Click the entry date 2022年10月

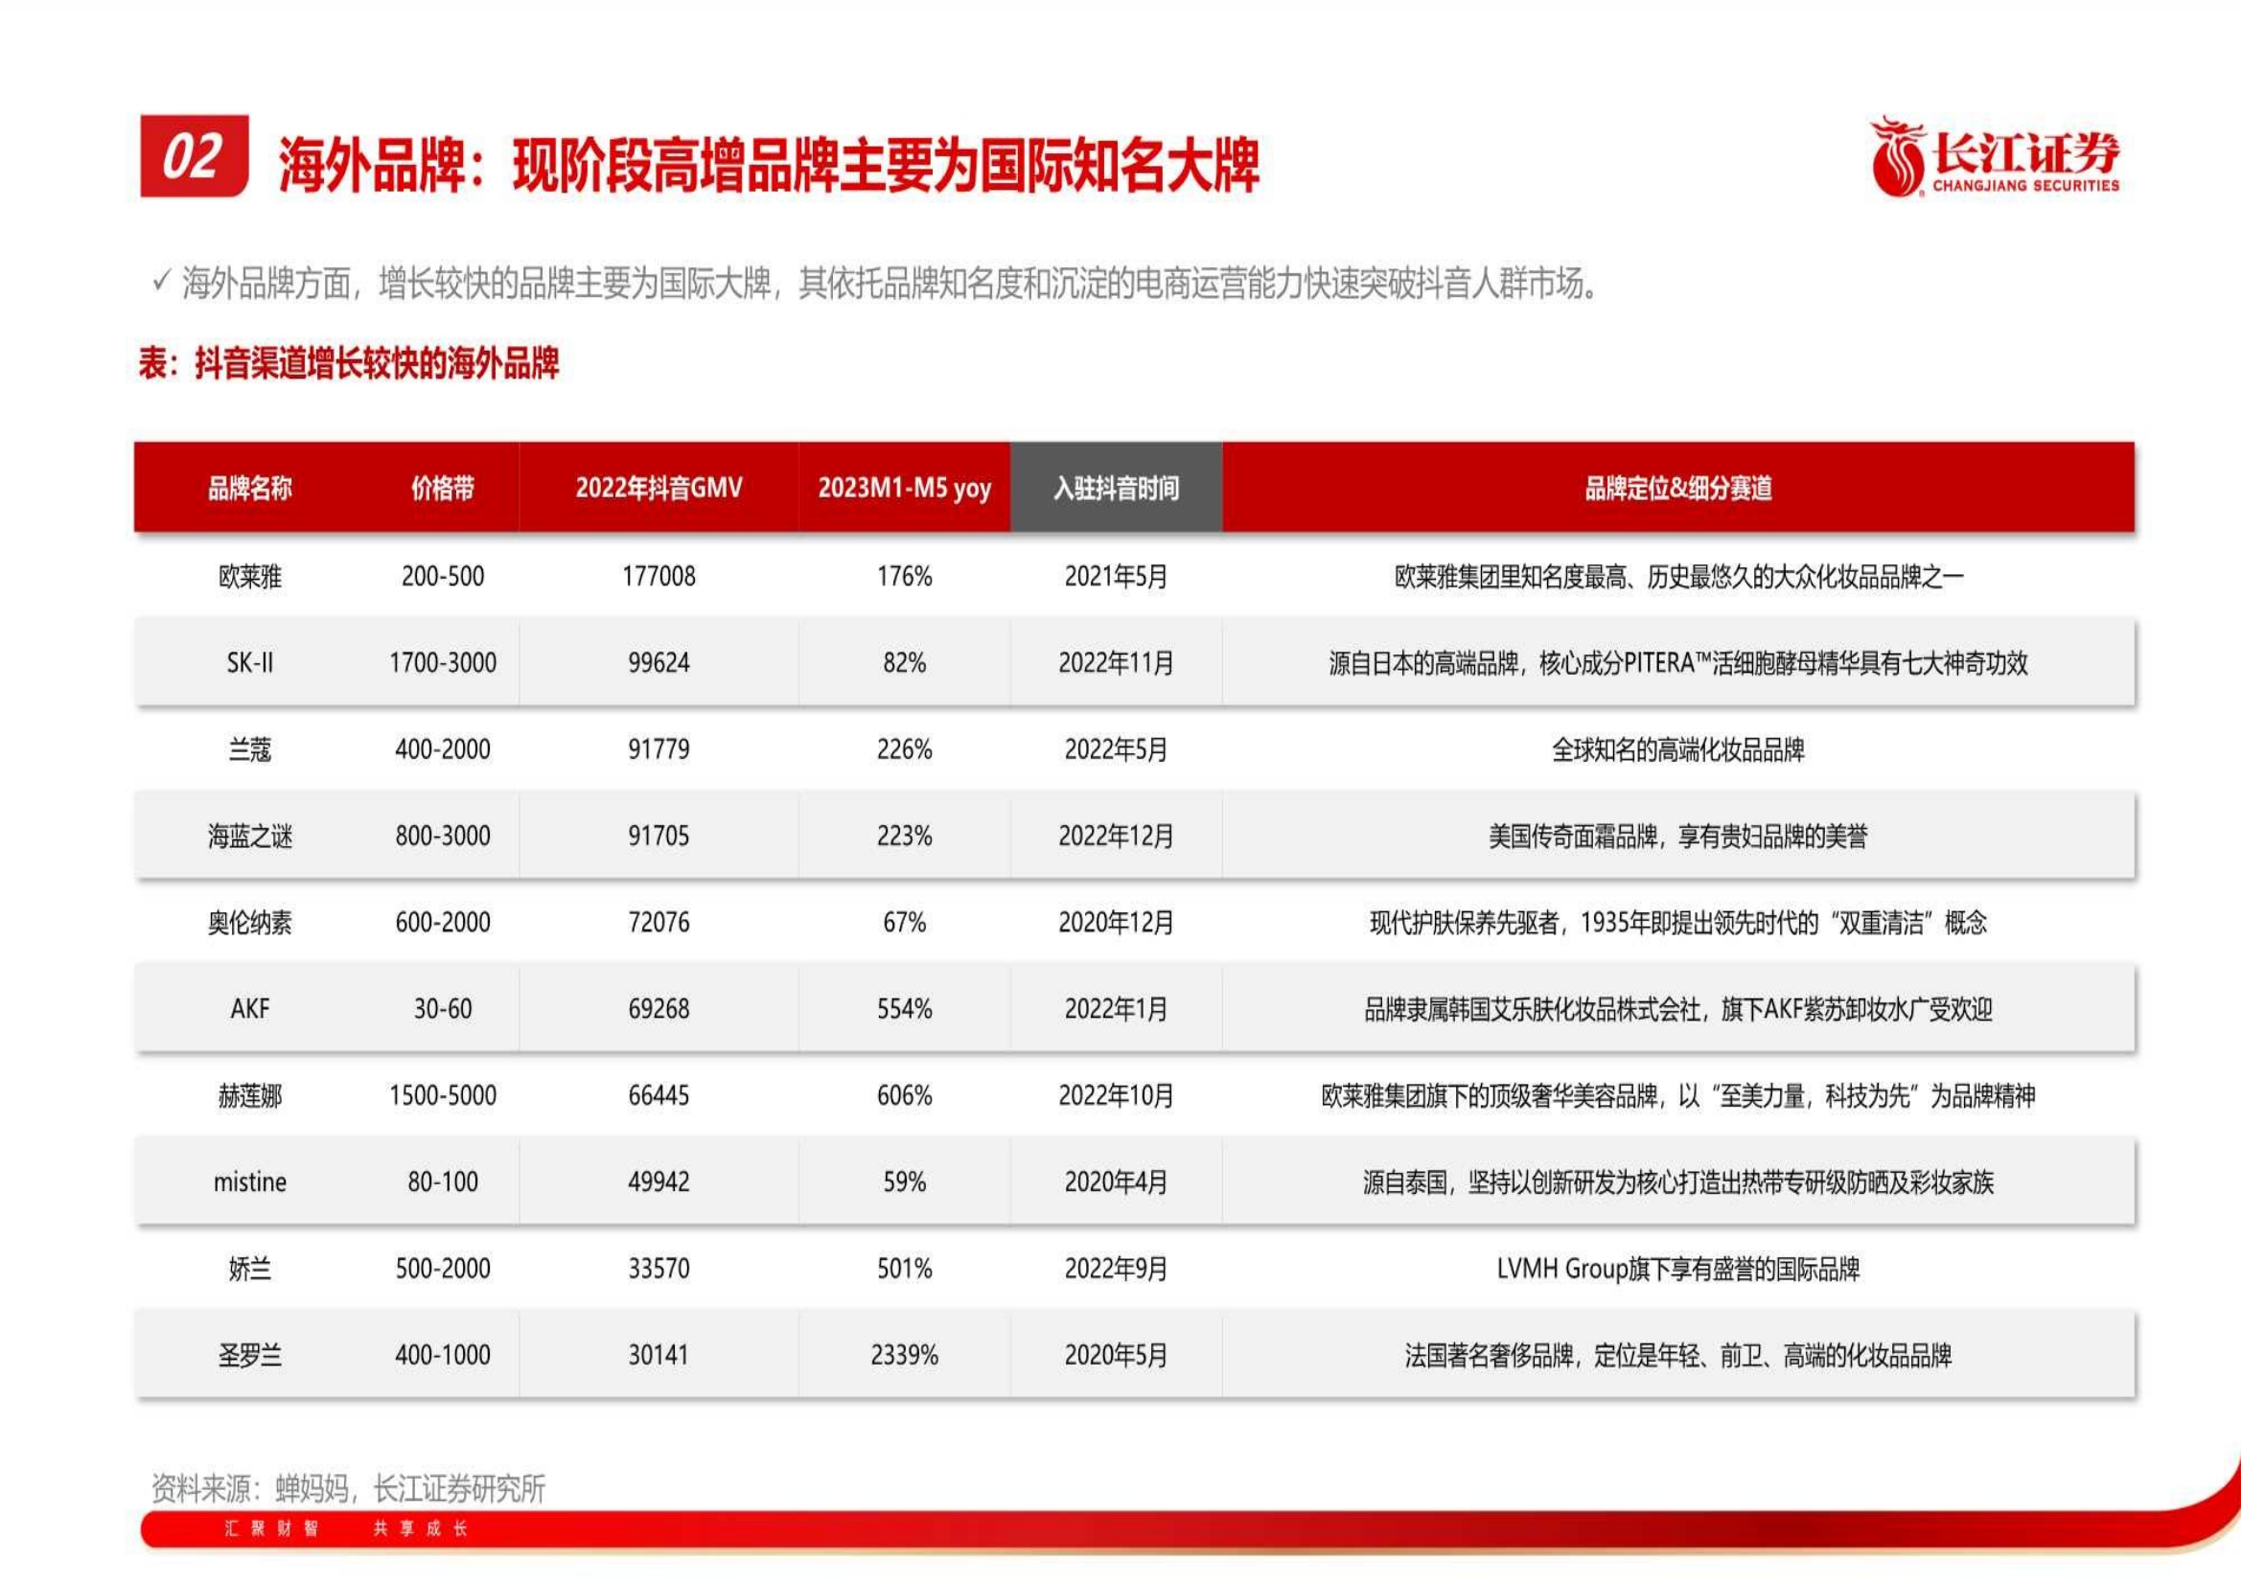pyautogui.click(x=1116, y=1095)
